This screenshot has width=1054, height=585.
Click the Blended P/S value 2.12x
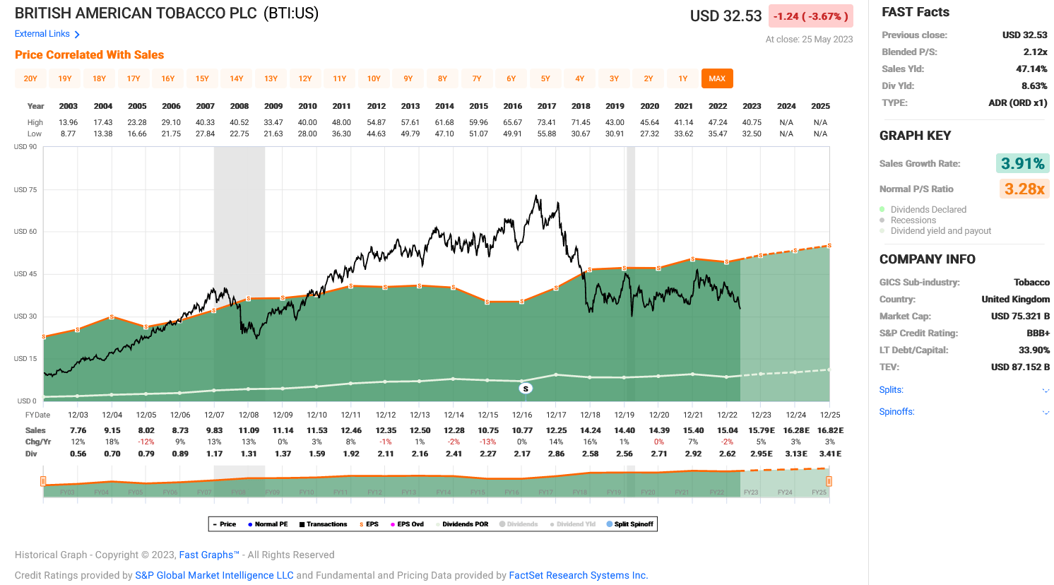1036,52
